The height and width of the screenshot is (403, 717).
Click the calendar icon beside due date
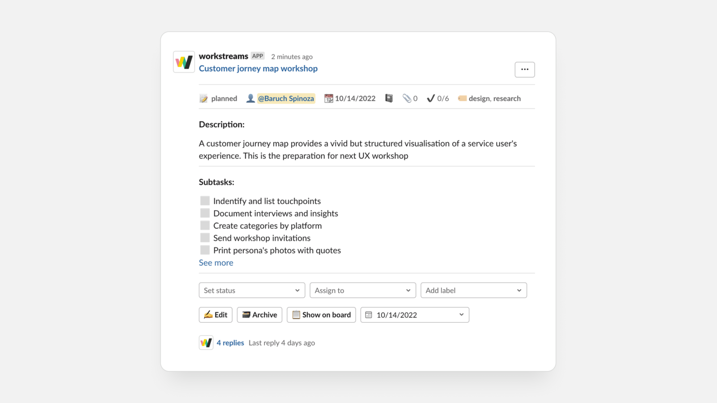pos(328,99)
